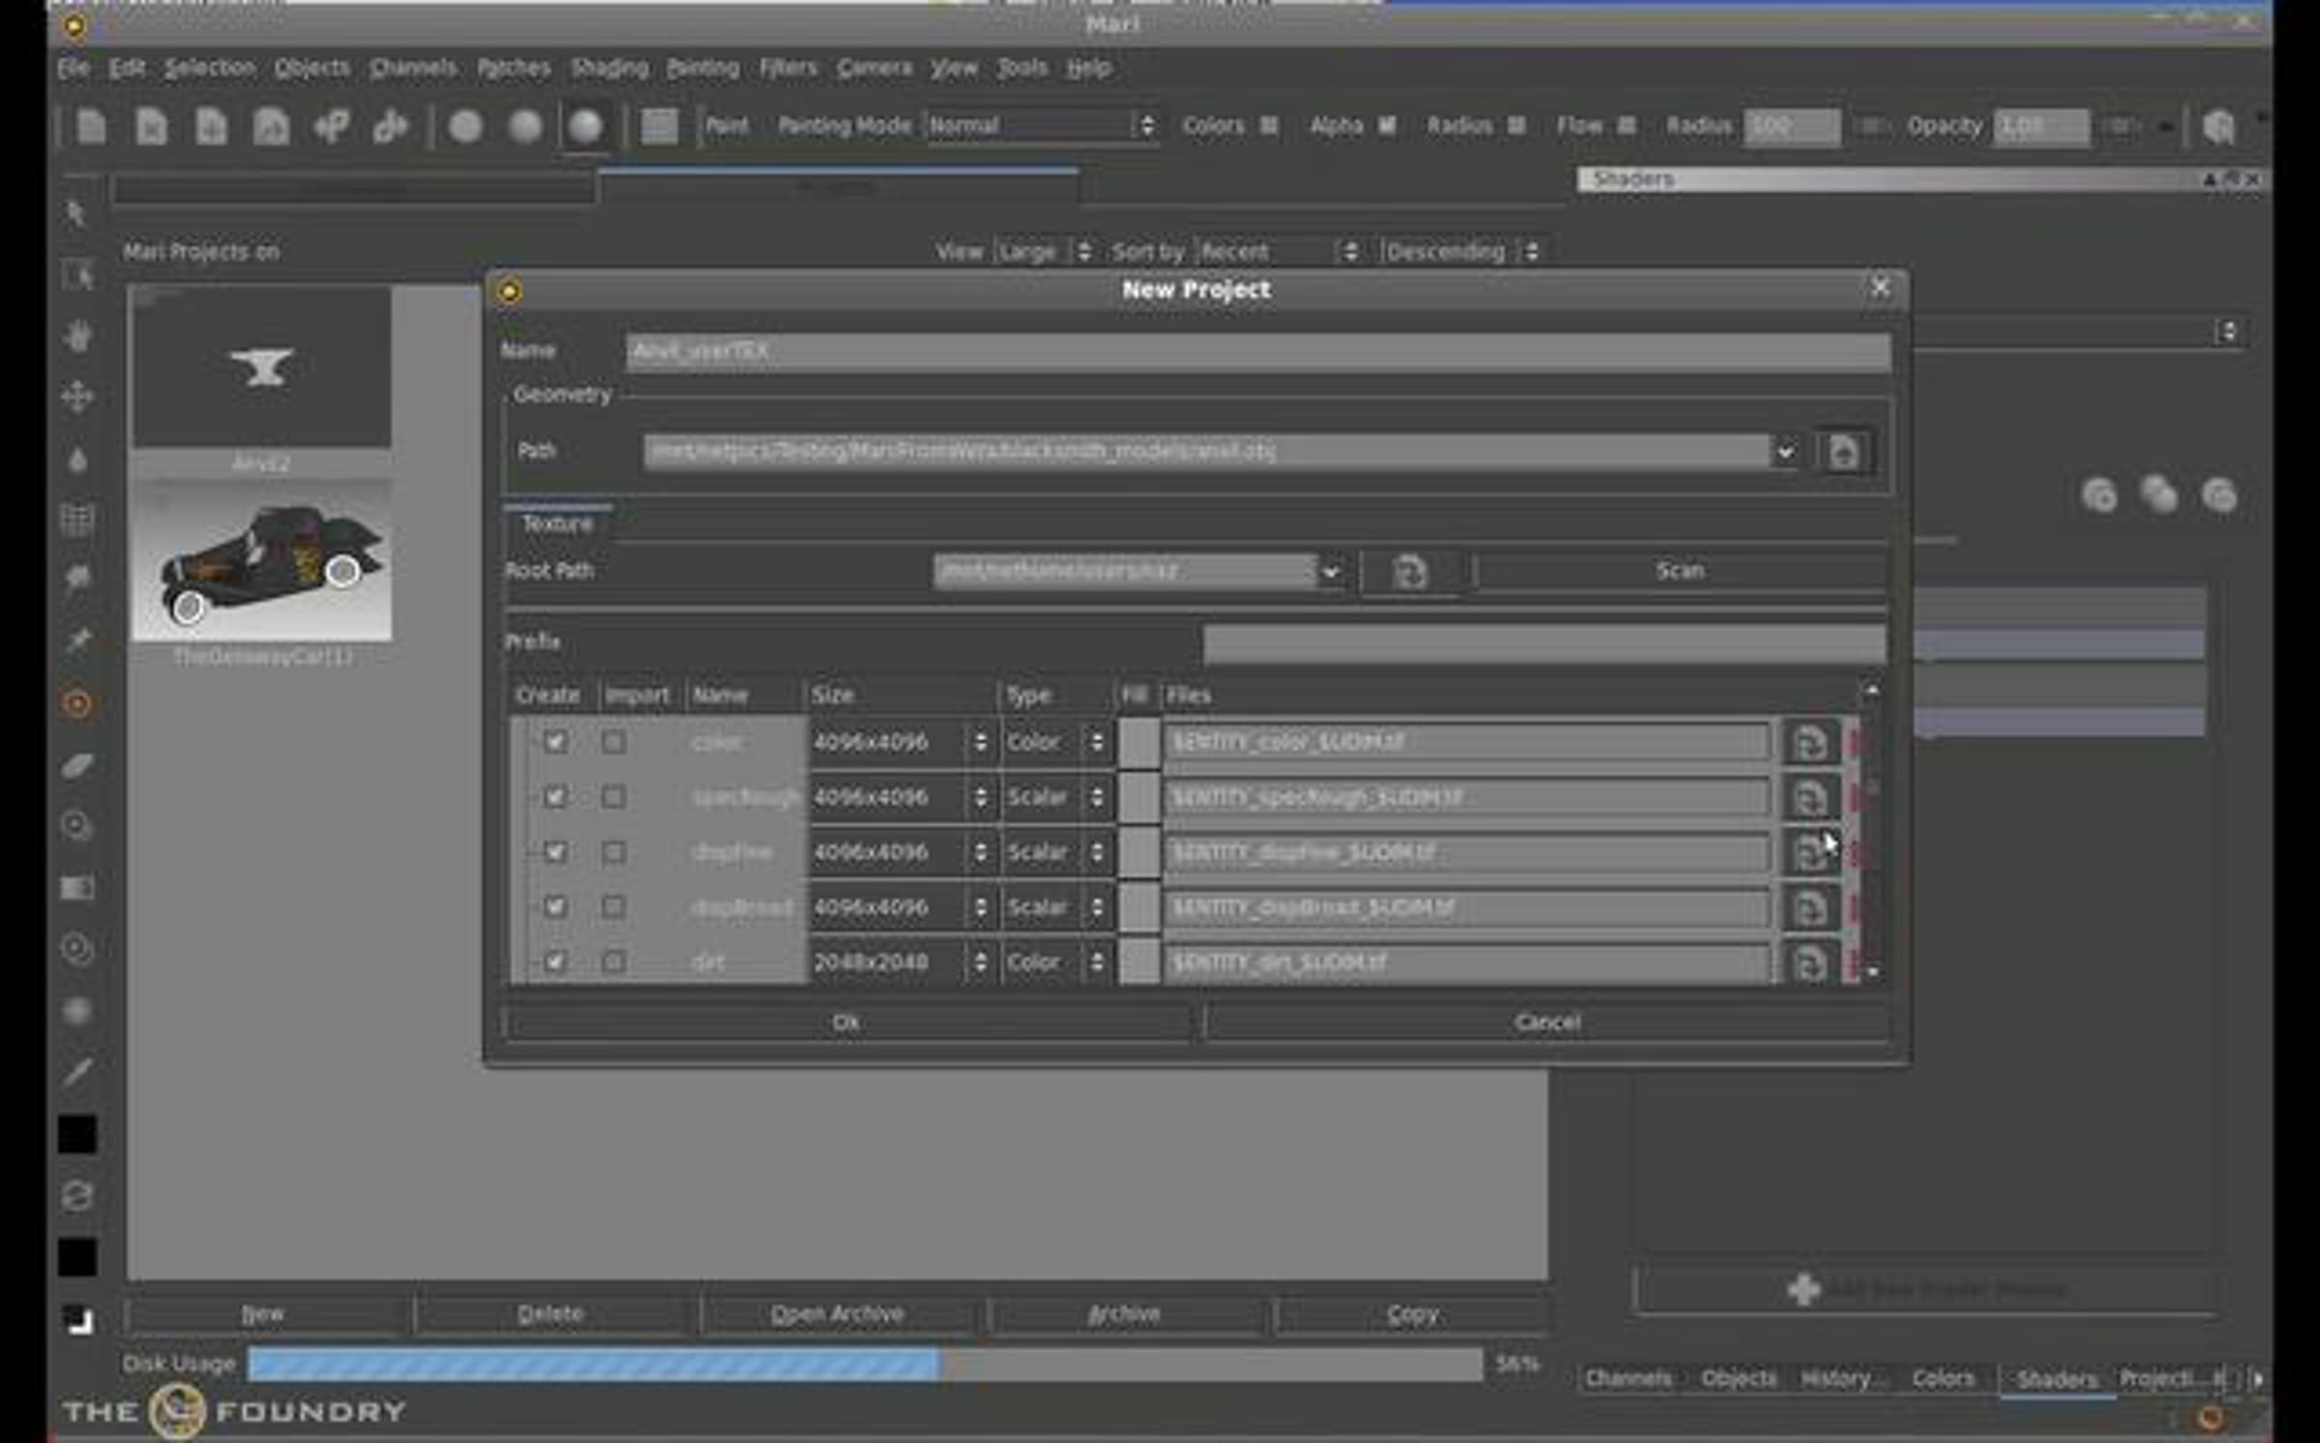Uncheck Create for the specRough channel
The height and width of the screenshot is (1443, 2320).
point(555,797)
